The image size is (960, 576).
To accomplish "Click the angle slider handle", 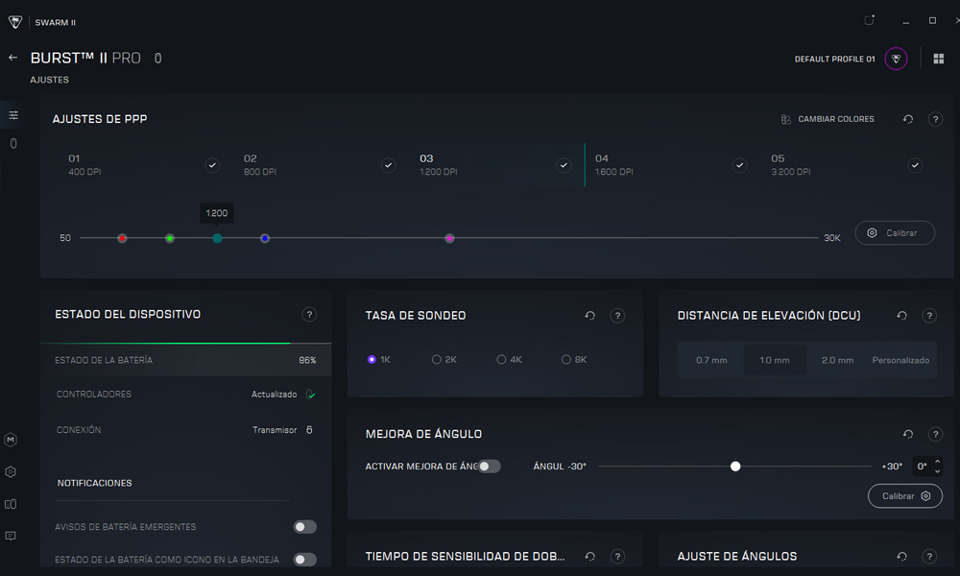I will (x=735, y=467).
